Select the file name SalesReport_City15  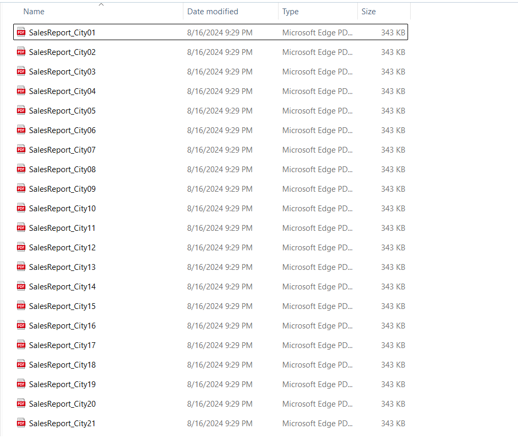[62, 306]
